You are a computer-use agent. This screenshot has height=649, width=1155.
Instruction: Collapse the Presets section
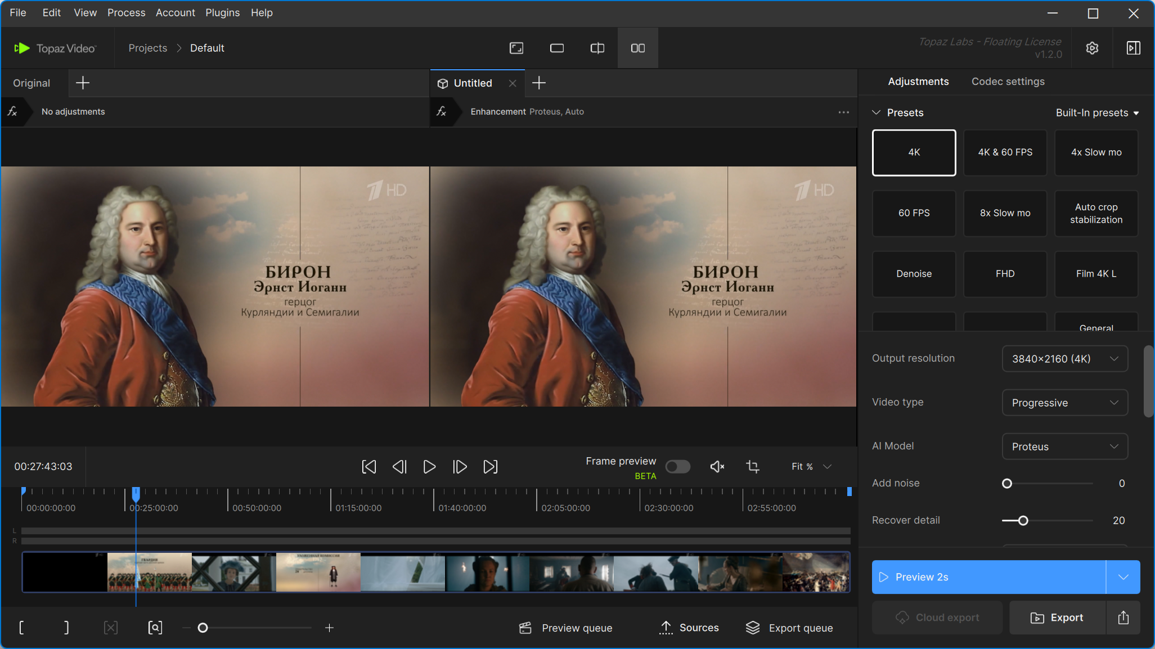tap(876, 112)
